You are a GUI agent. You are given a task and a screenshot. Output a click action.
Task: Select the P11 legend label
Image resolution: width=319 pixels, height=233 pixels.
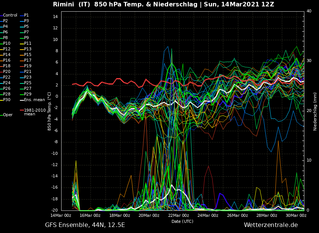coord(28,43)
